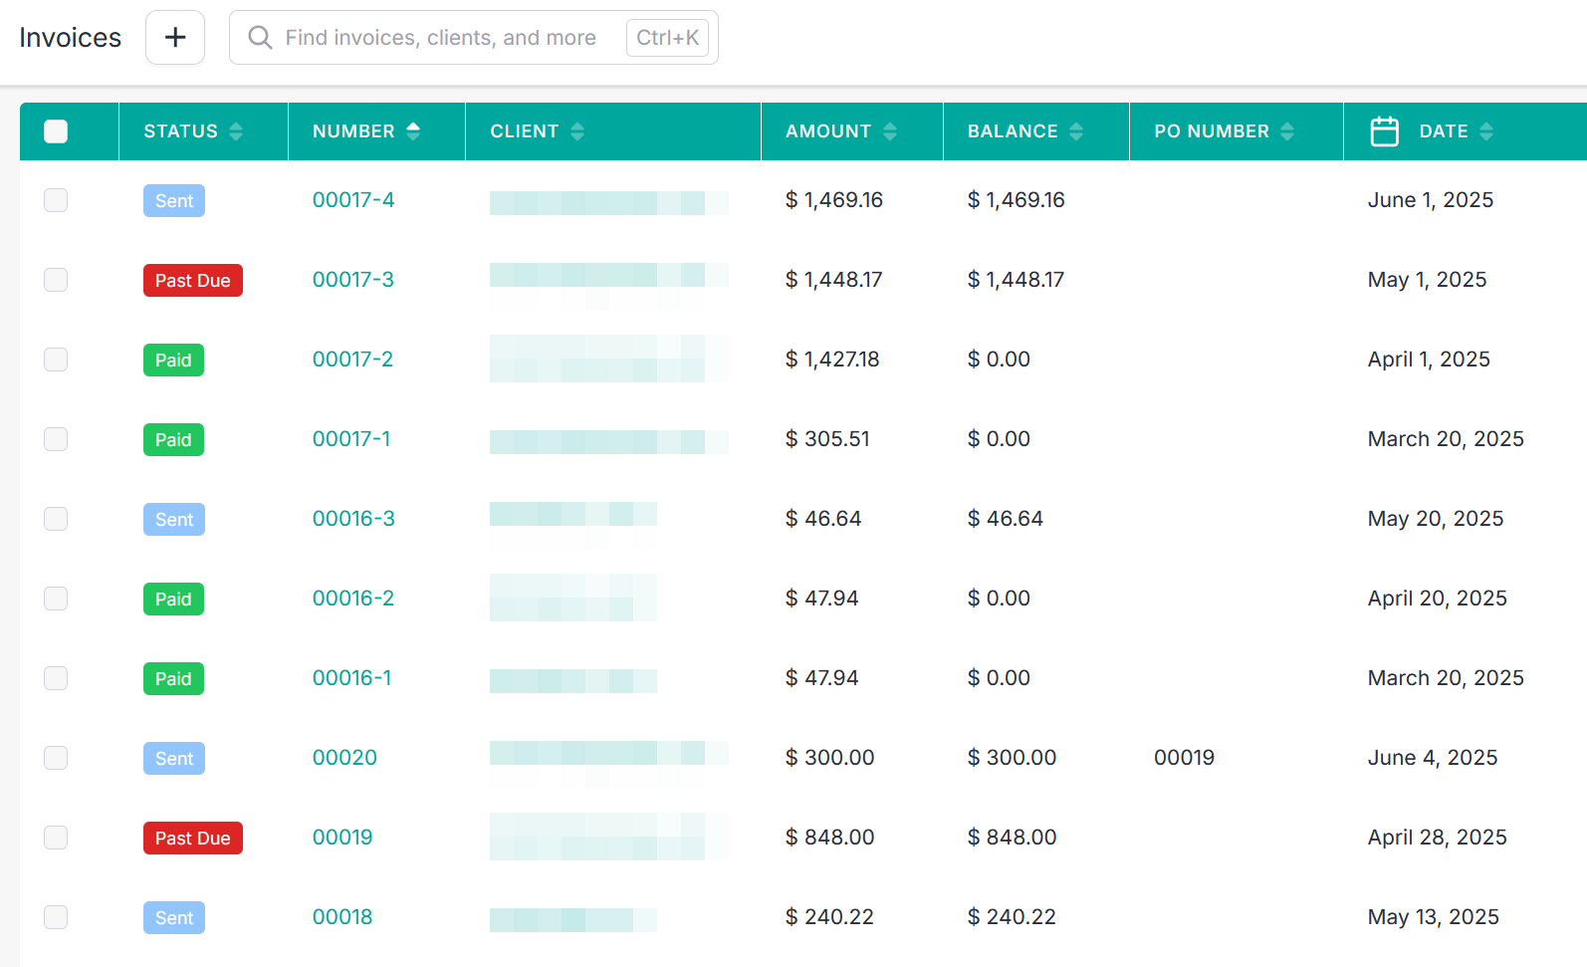Click the AMOUNT column header label
This screenshot has height=967, width=1587.
coord(828,131)
